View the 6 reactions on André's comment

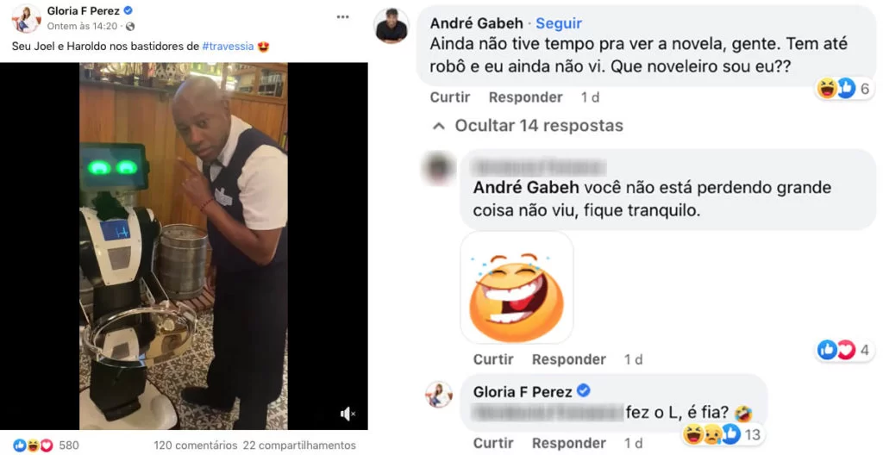pyautogui.click(x=845, y=89)
